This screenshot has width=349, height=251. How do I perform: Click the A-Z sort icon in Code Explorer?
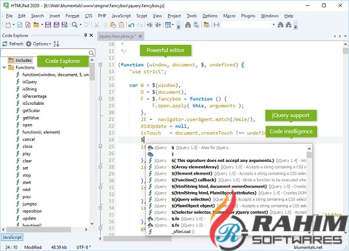coord(56,44)
